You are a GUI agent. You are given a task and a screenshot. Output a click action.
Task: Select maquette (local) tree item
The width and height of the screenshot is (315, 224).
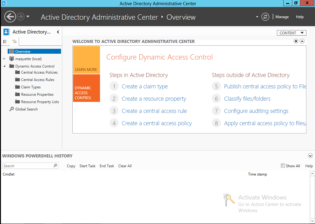[29, 59]
